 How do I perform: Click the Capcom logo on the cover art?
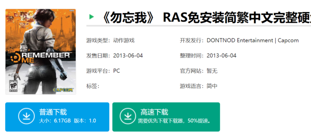62,90
